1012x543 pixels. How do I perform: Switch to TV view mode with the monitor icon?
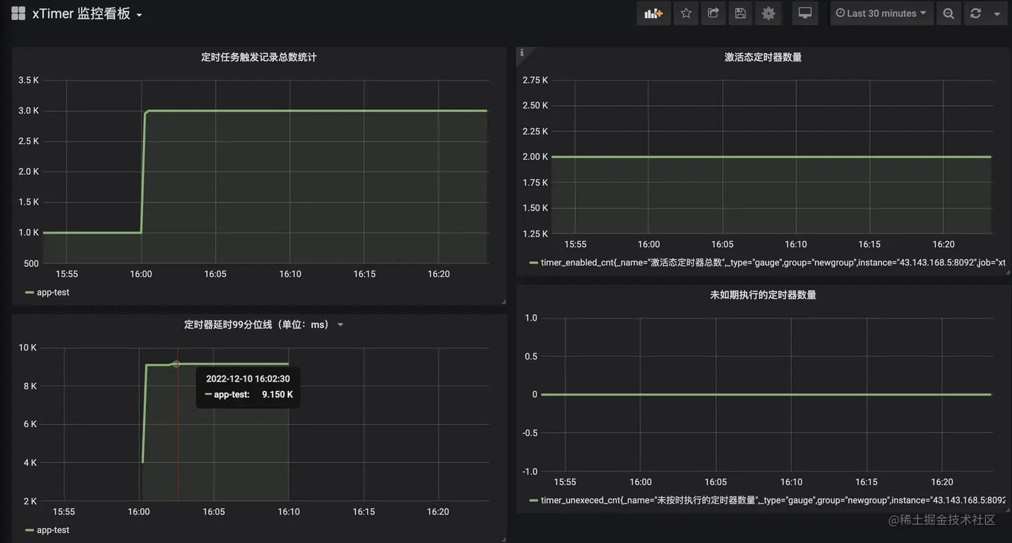click(805, 13)
